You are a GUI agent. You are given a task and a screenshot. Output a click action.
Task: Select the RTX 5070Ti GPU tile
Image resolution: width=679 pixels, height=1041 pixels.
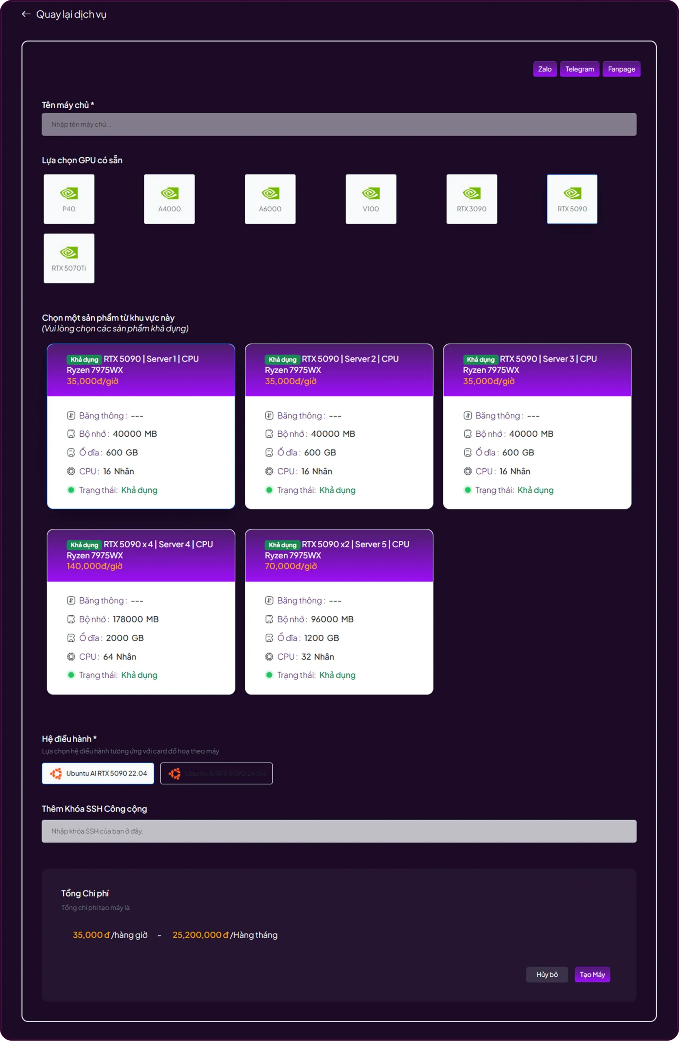[x=69, y=258]
